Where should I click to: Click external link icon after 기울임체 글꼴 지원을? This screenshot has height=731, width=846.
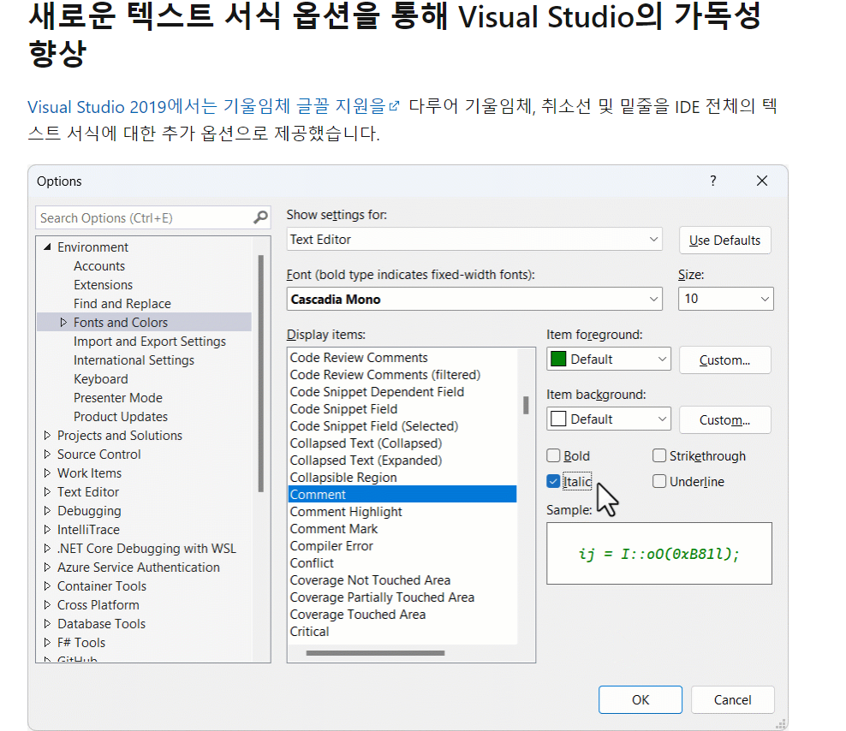[395, 106]
